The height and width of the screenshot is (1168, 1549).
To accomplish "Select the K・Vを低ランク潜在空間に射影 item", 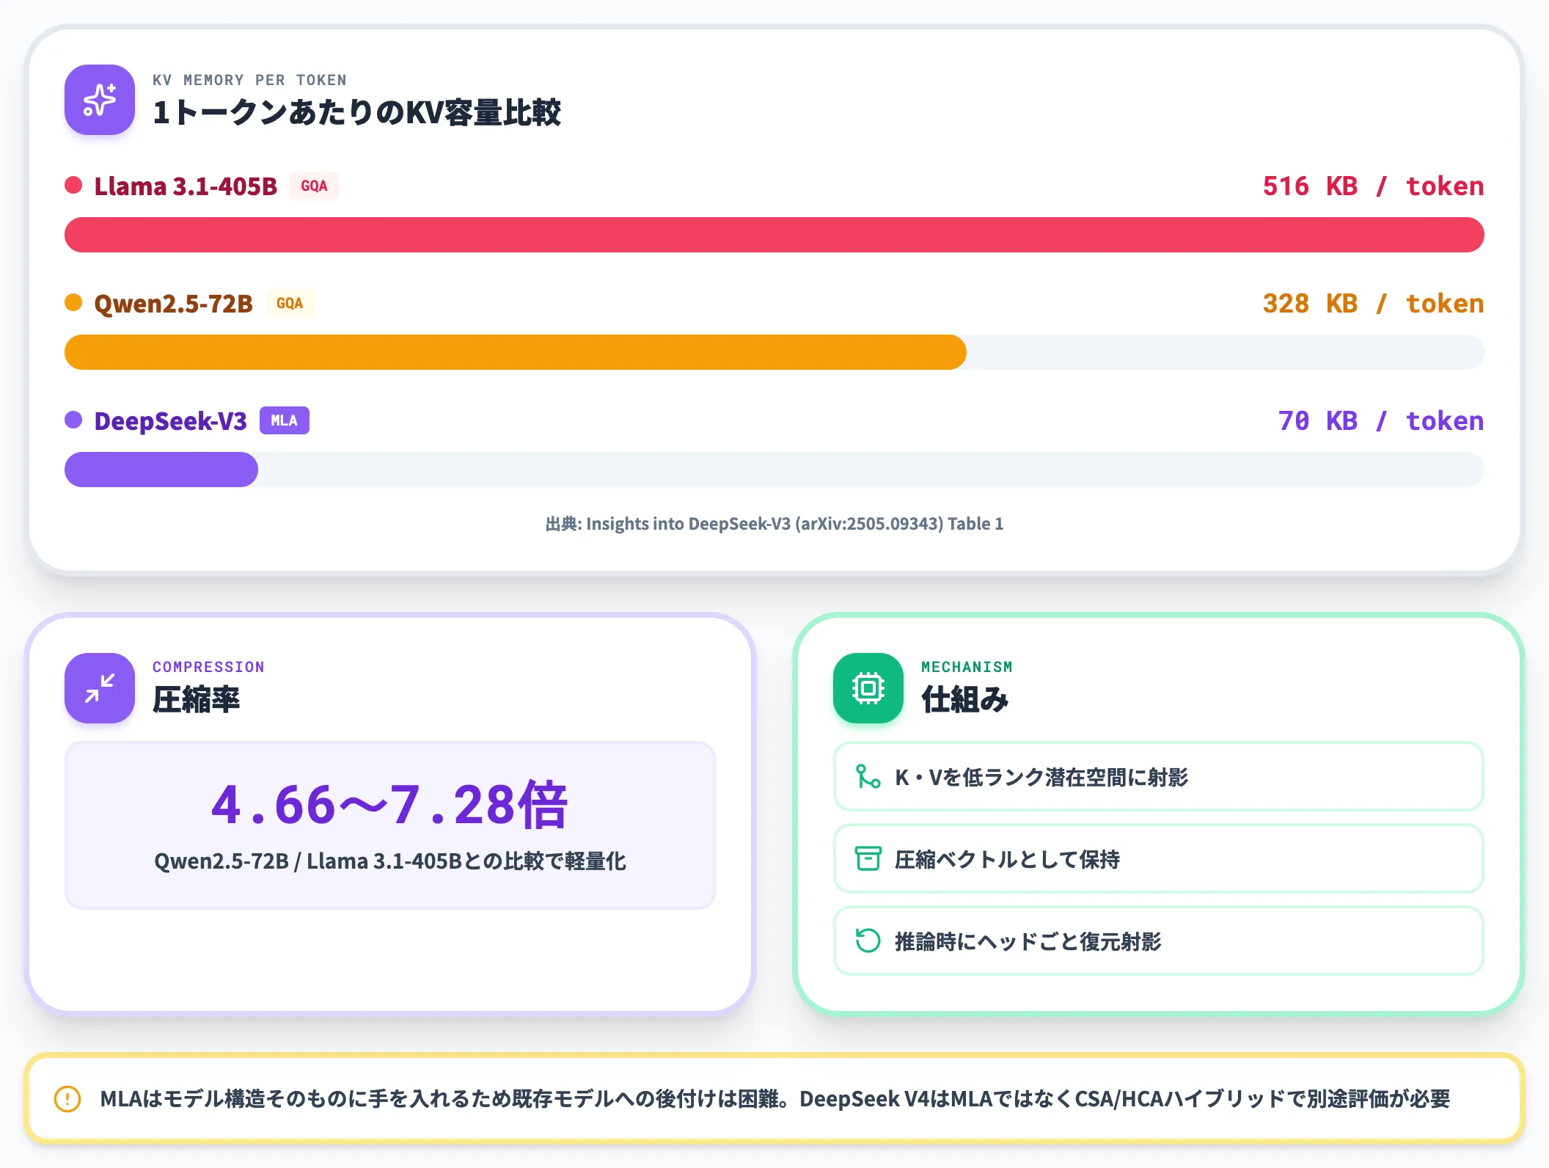I will (1159, 776).
